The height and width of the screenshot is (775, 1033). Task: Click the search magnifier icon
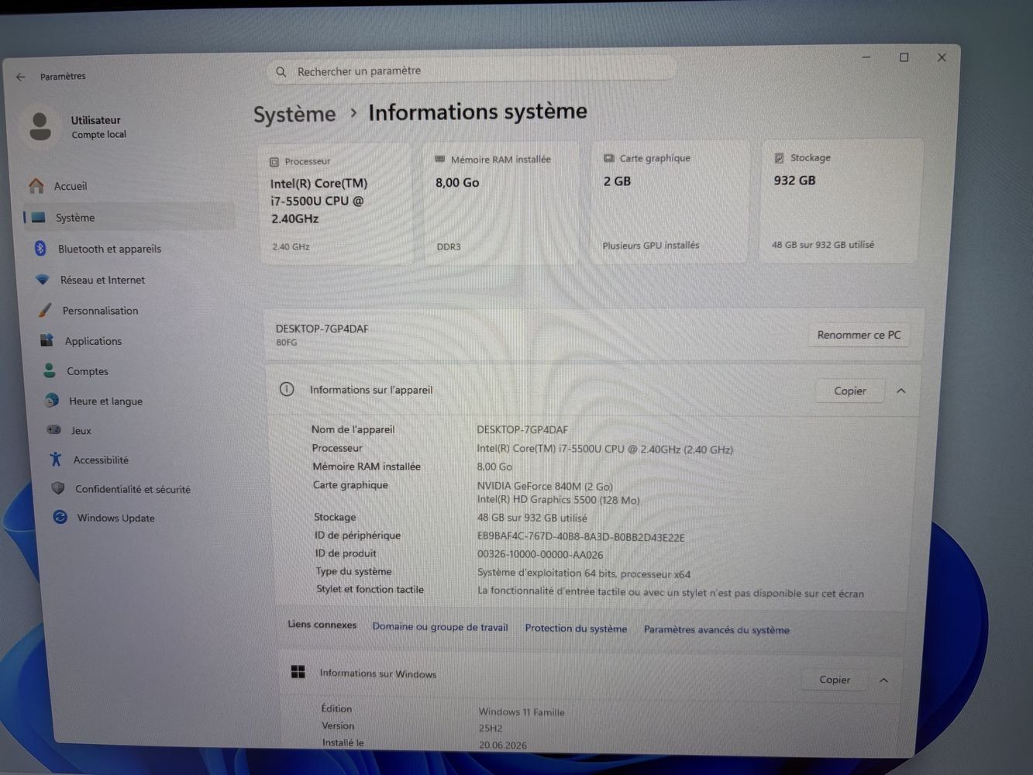(x=281, y=72)
